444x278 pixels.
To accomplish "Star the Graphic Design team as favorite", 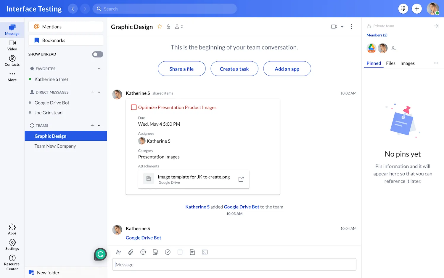I will click(x=160, y=27).
